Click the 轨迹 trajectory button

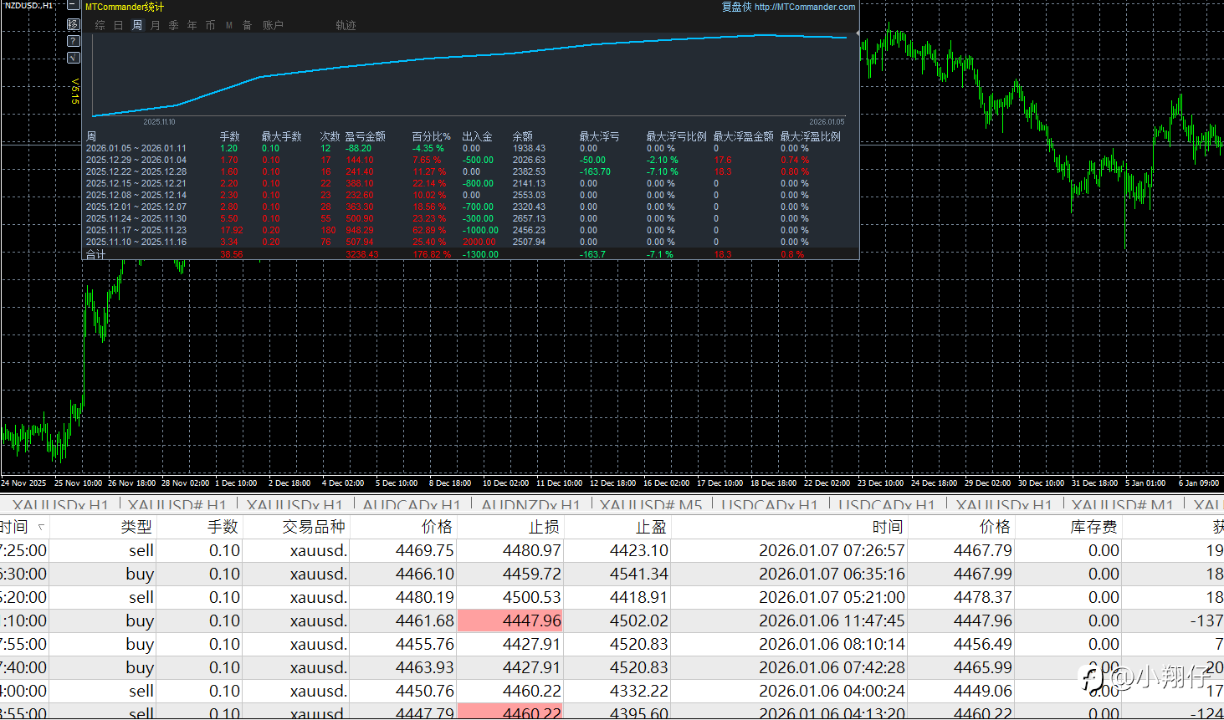[x=346, y=26]
